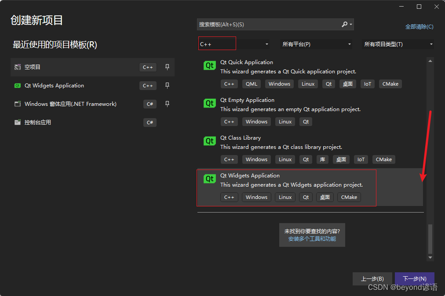Select recent Qt Widgets Application on the left

pyautogui.click(x=92, y=86)
